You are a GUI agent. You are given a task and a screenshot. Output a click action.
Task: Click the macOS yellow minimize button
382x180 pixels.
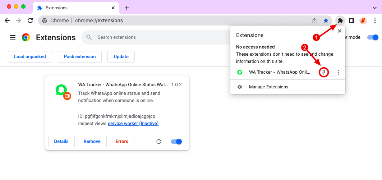(x=16, y=6)
